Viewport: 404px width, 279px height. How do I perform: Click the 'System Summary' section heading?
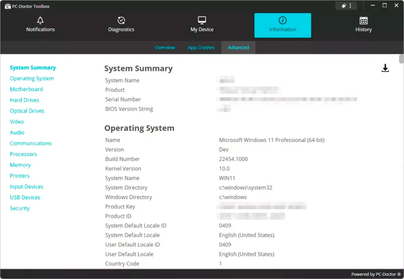[x=138, y=69]
